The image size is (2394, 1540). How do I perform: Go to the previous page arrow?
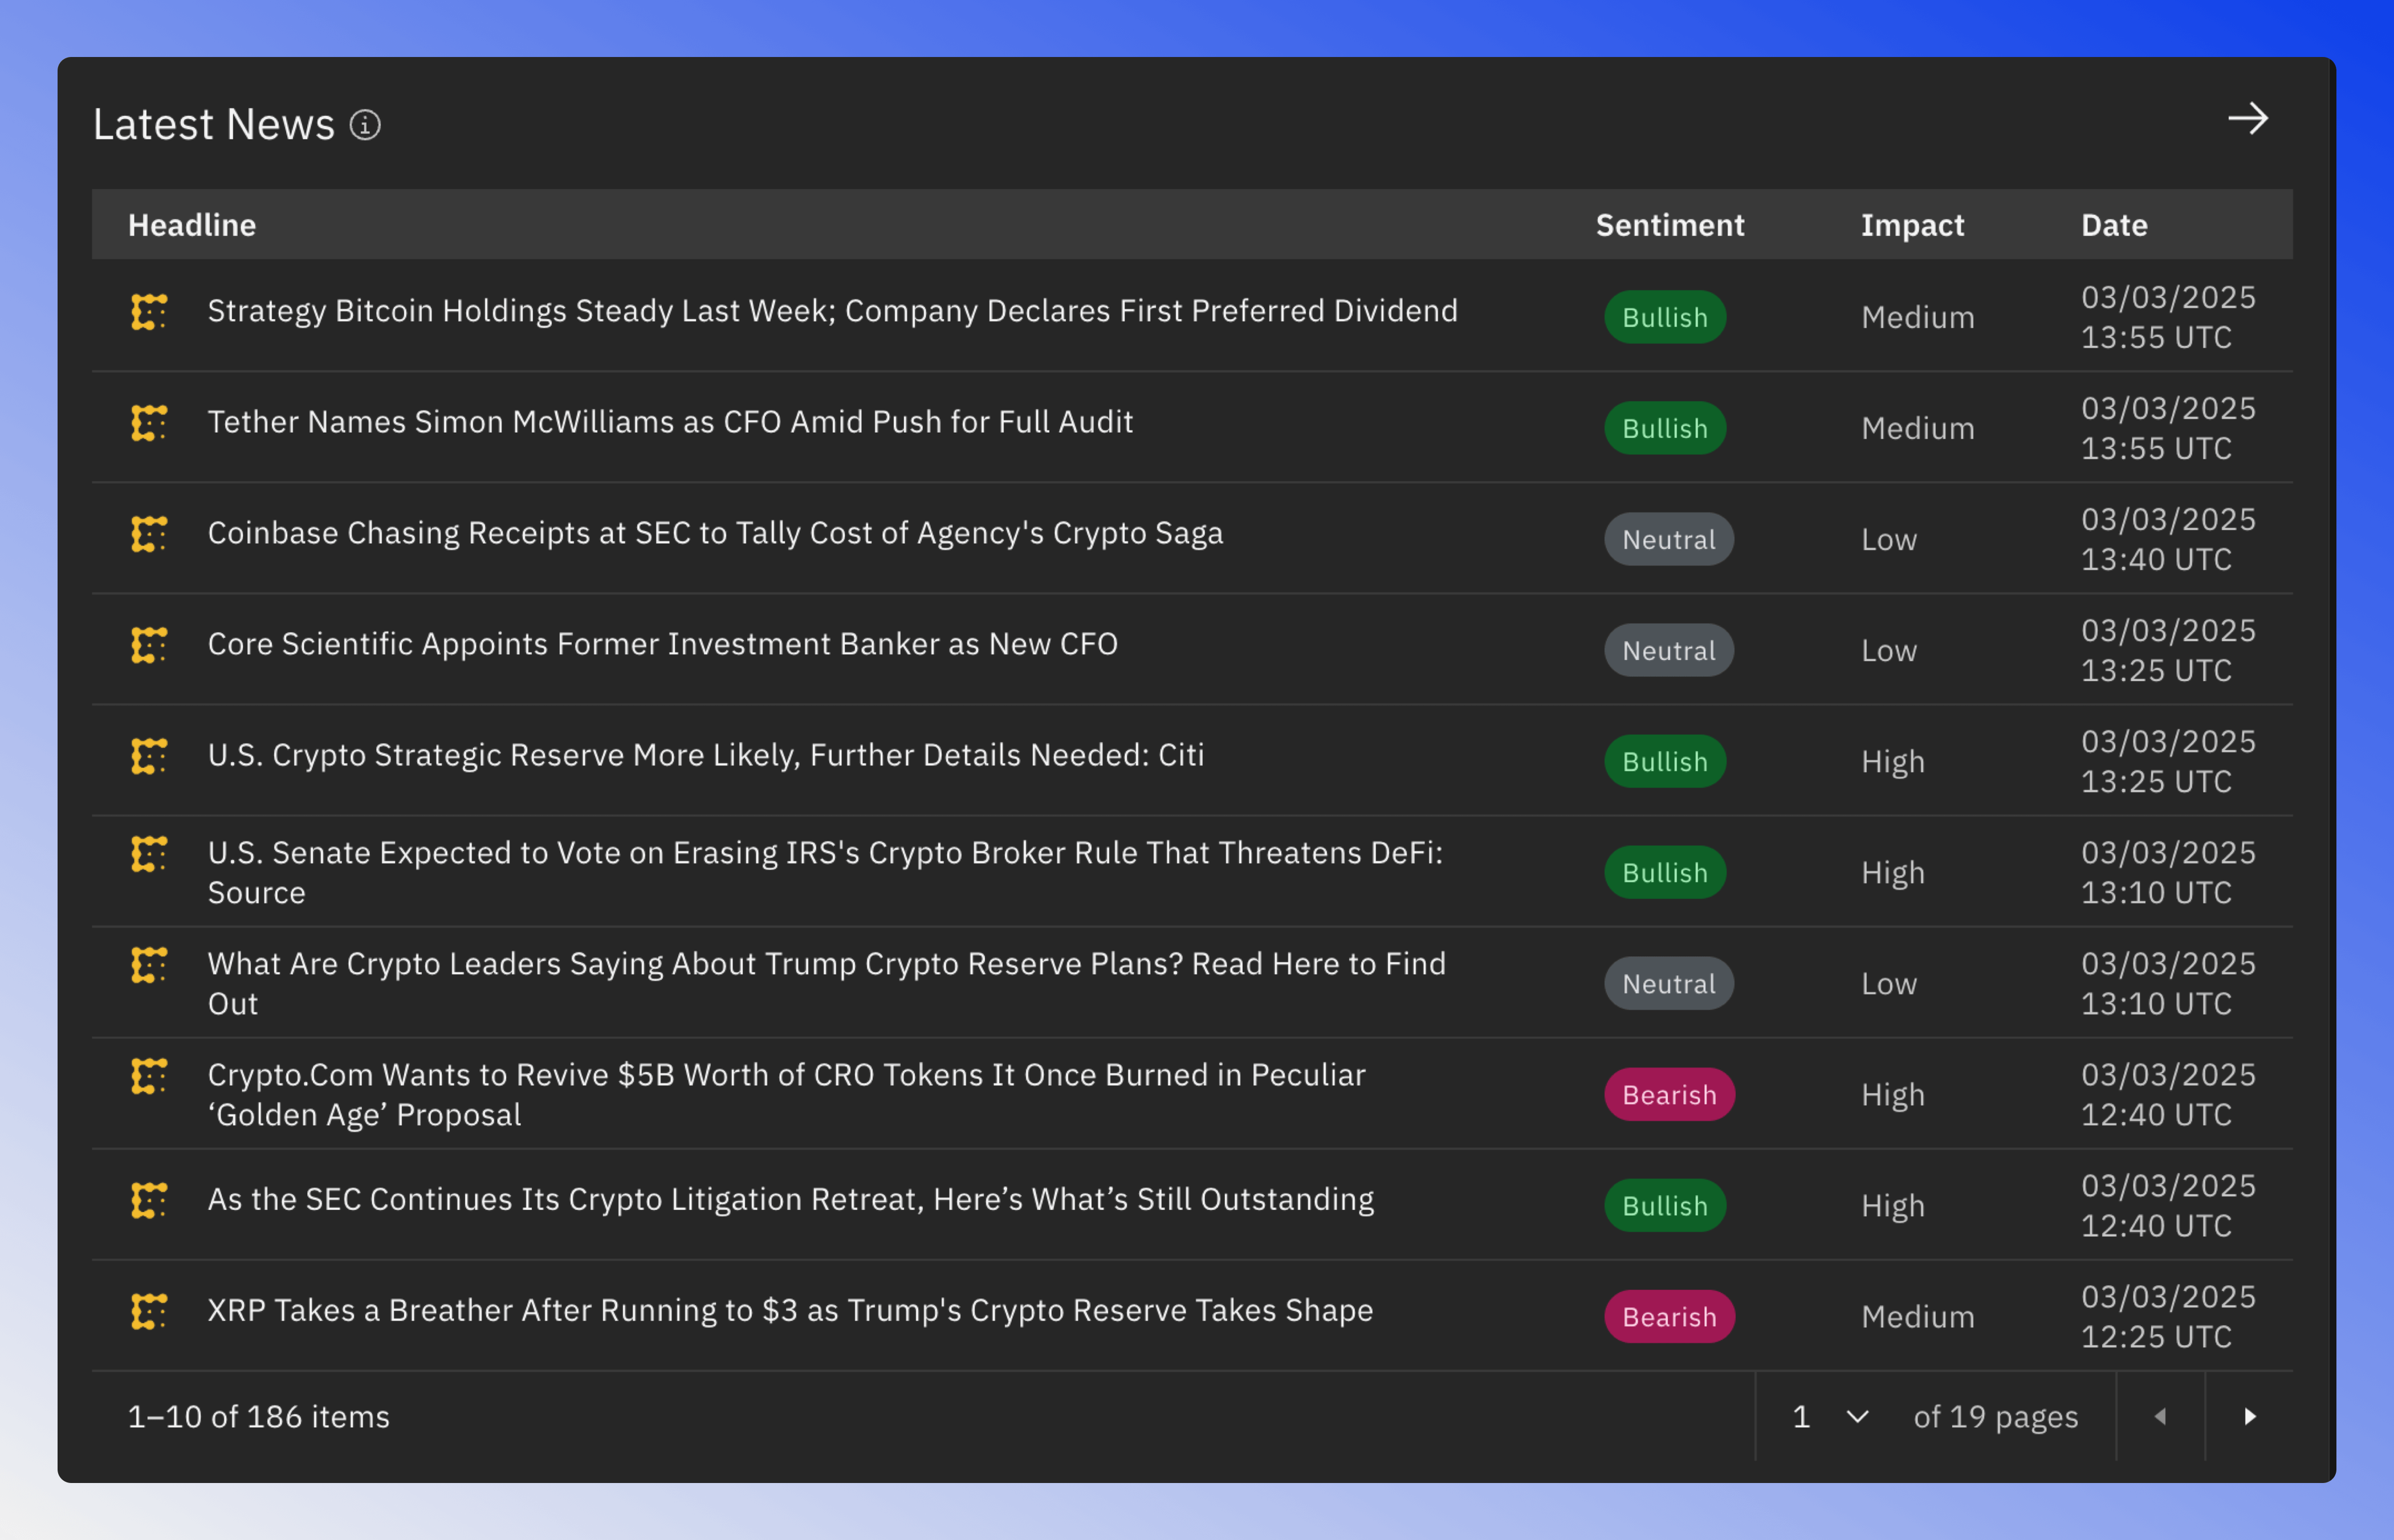[x=2160, y=1416]
